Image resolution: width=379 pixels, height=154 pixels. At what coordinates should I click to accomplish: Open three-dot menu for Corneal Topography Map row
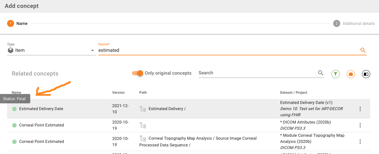[x=360, y=142]
